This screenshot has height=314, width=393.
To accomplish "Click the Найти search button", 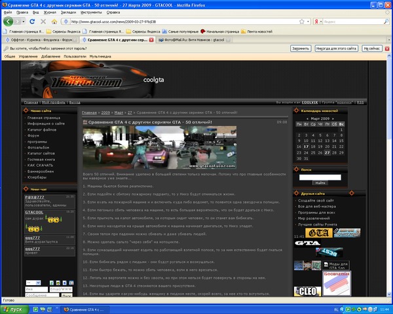I will pyautogui.click(x=320, y=183).
